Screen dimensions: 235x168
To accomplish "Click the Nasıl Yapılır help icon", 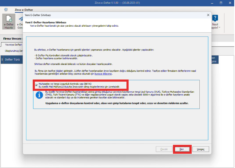I will pos(215,18).
